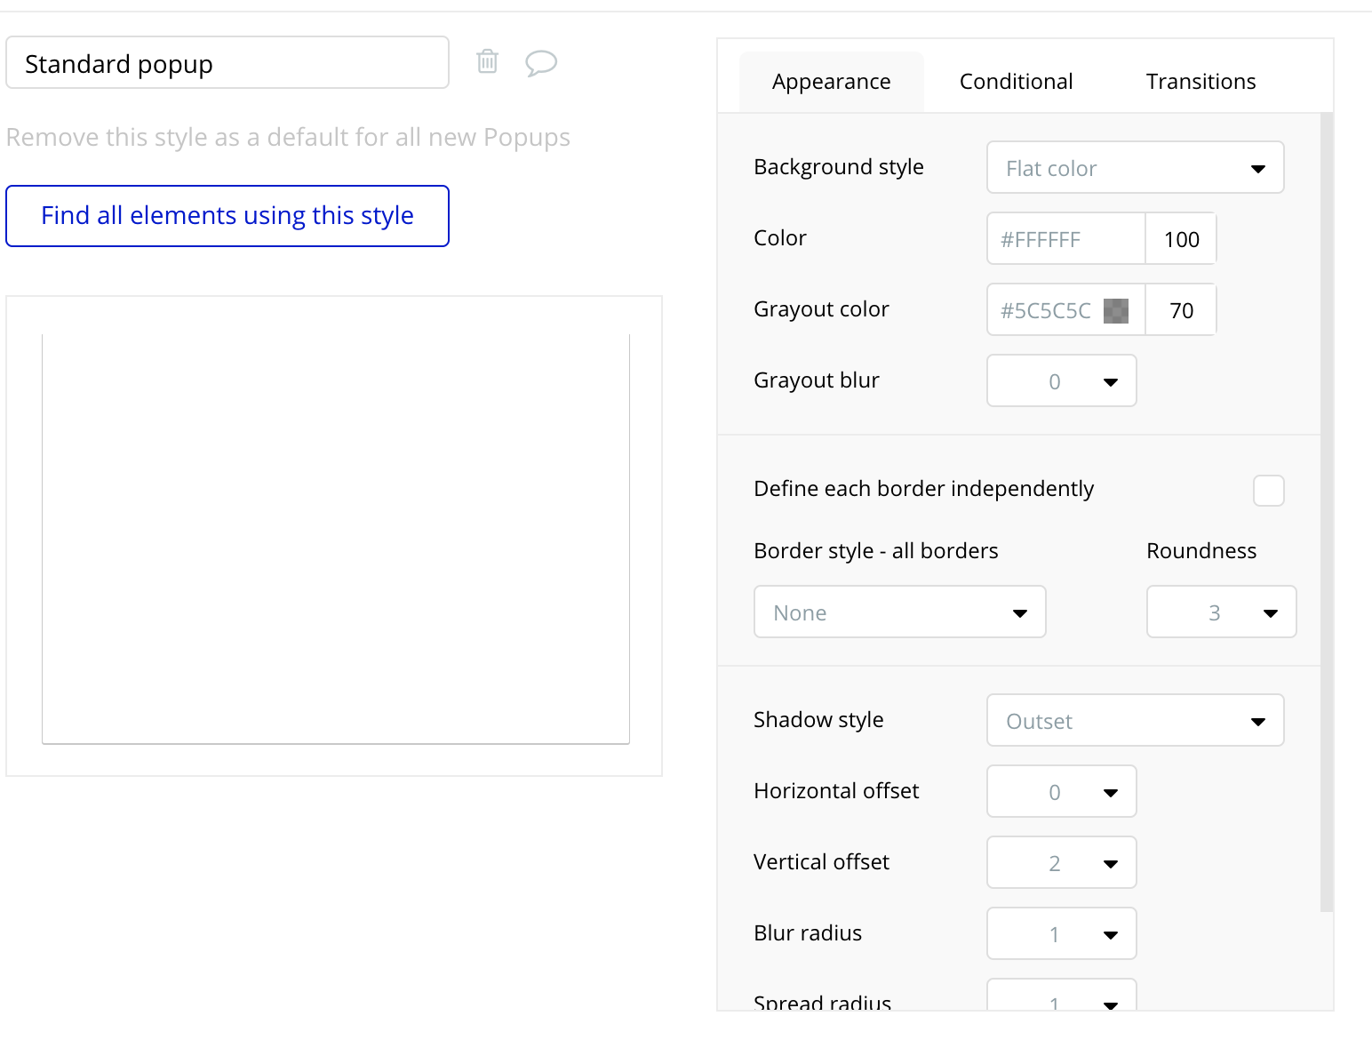1372x1056 pixels.
Task: Click the Color hex #FFFFFF input field
Action: 1065,239
